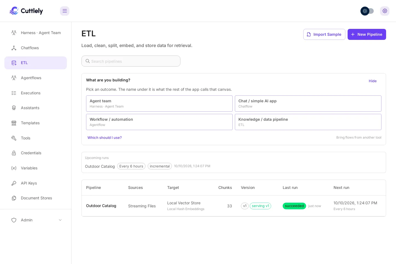The height and width of the screenshot is (264, 396).
Task: Click the ETL database sidebar icon
Action: [14, 63]
